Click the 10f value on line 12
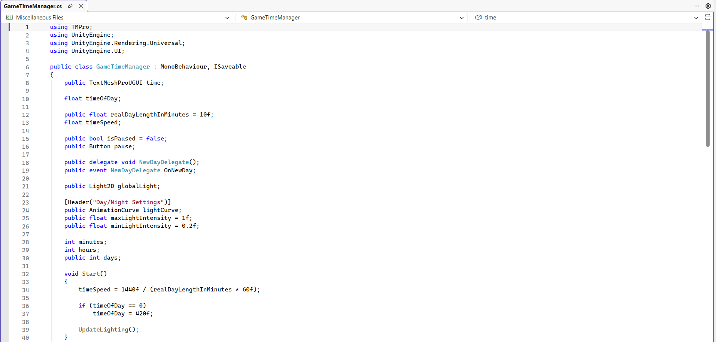 (205, 115)
